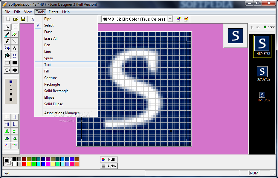
Task: Open the File menu
Action: pos(7,12)
